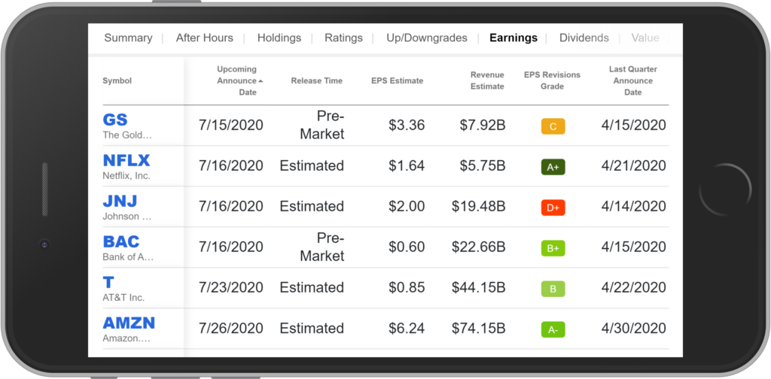The width and height of the screenshot is (771, 379).
Task: Open the AMZN stock symbol link
Action: (x=129, y=323)
